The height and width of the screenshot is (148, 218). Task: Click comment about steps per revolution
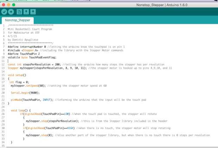[114, 65]
